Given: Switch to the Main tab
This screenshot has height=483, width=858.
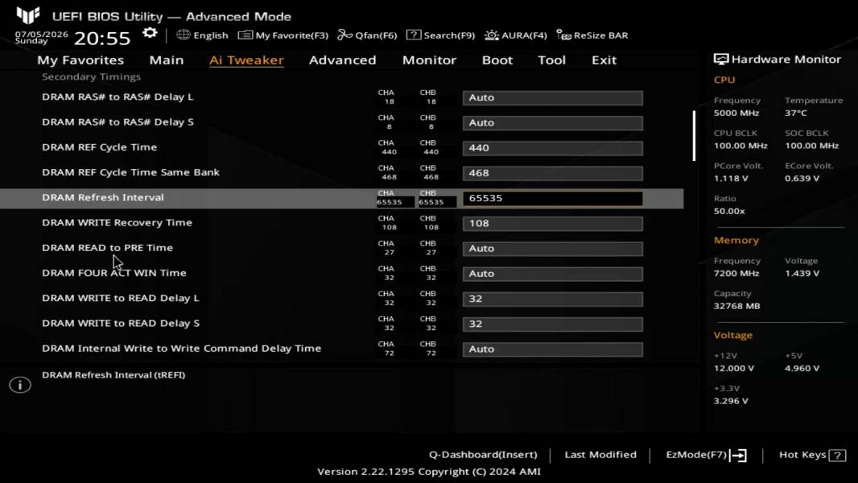Looking at the screenshot, I should click(167, 60).
